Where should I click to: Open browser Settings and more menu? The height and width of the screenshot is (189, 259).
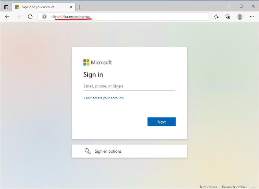tap(252, 17)
